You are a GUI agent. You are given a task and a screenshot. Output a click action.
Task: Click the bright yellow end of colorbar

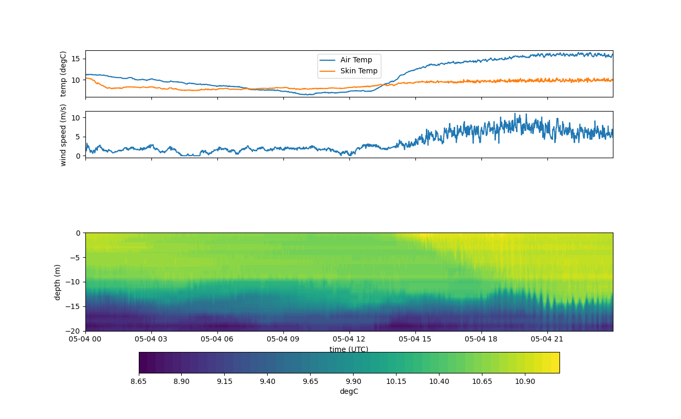(555, 362)
